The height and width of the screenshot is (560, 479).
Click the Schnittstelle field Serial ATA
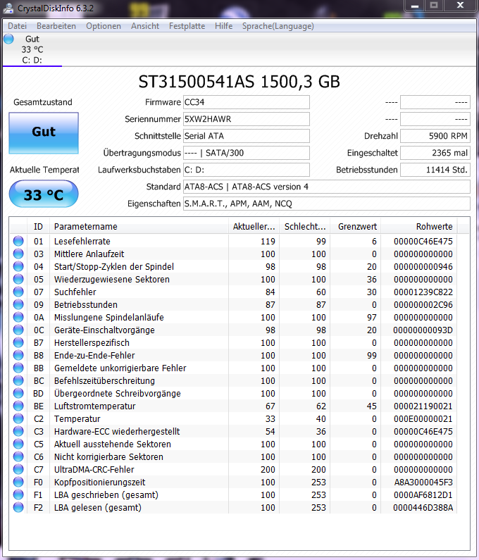(x=246, y=136)
